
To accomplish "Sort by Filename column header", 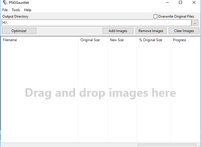I will click(x=40, y=40).
